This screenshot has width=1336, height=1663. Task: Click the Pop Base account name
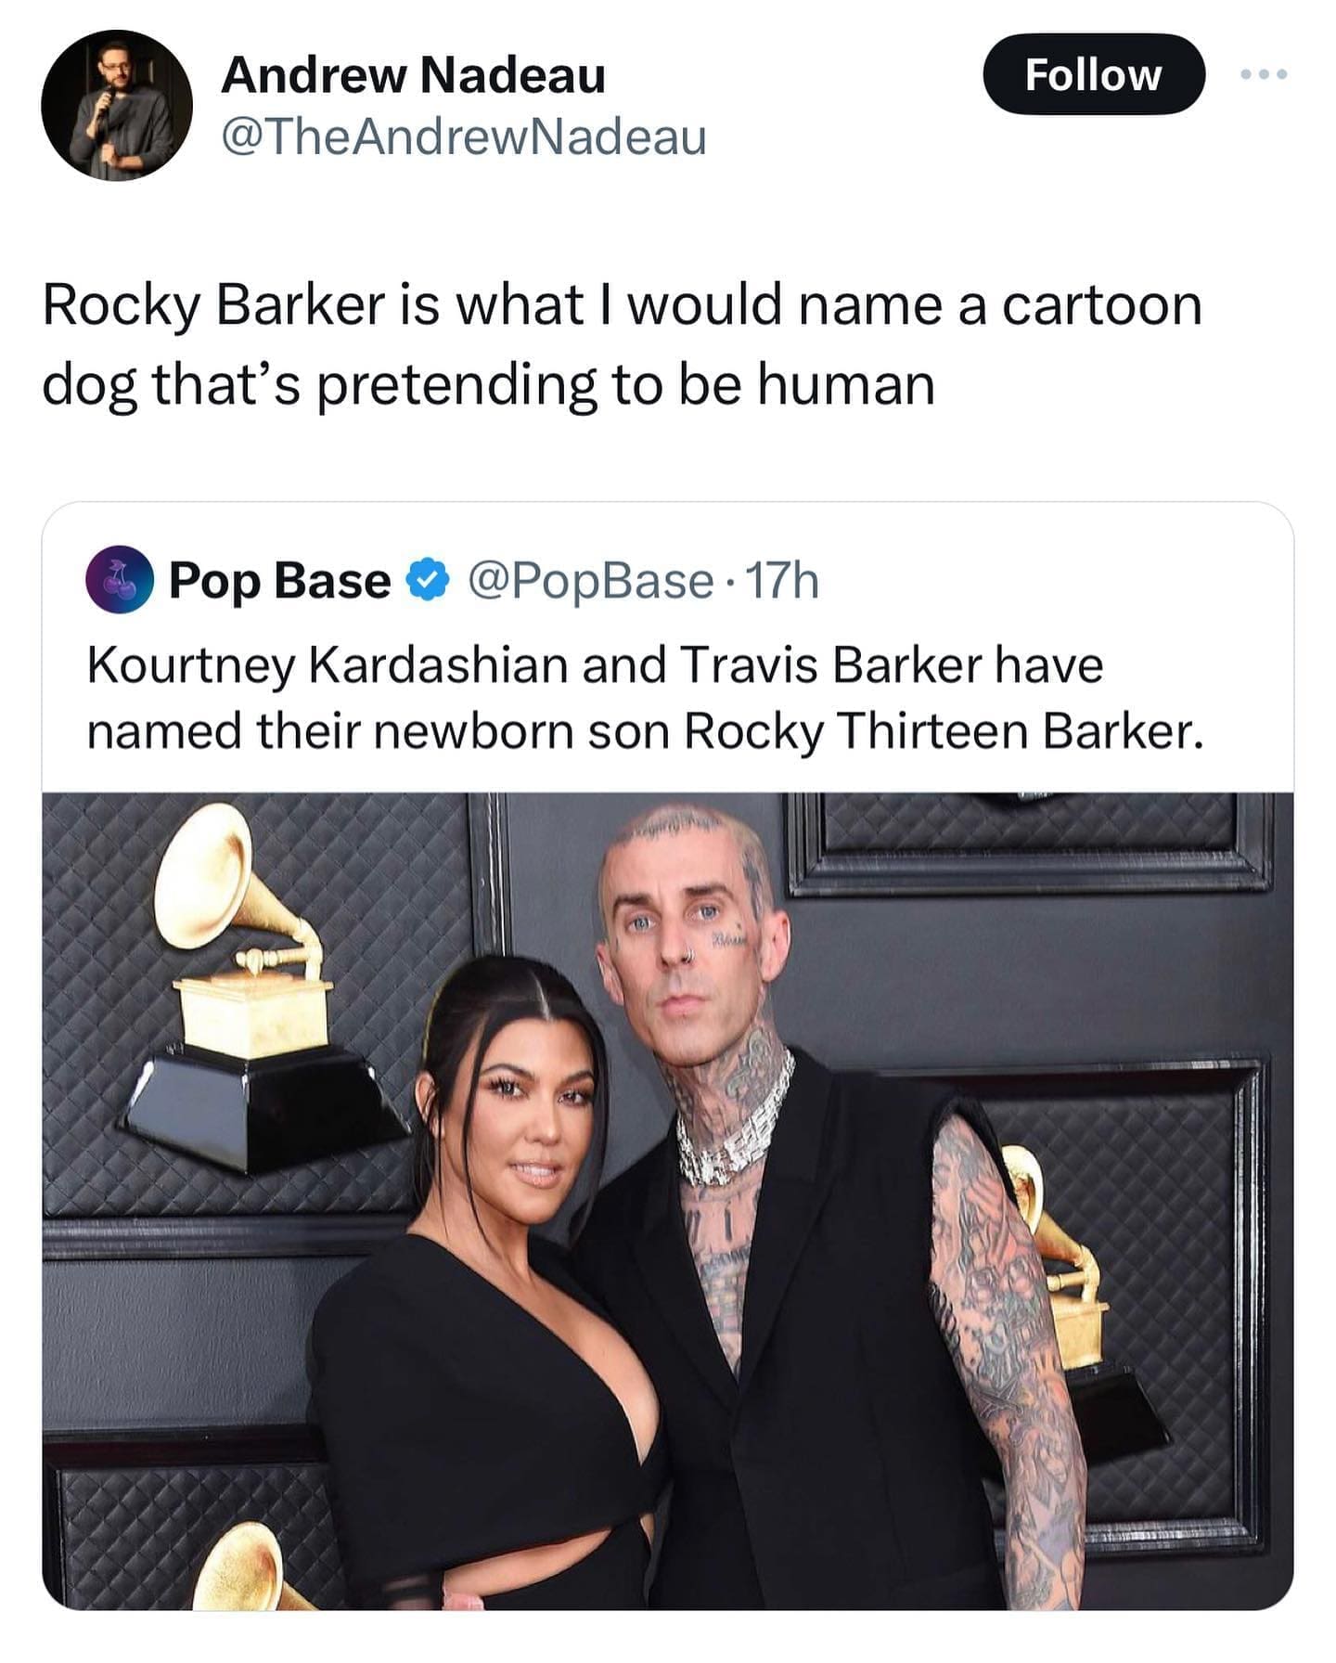pos(280,582)
